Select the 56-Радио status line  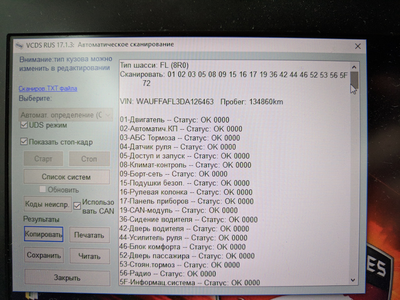[168, 274]
